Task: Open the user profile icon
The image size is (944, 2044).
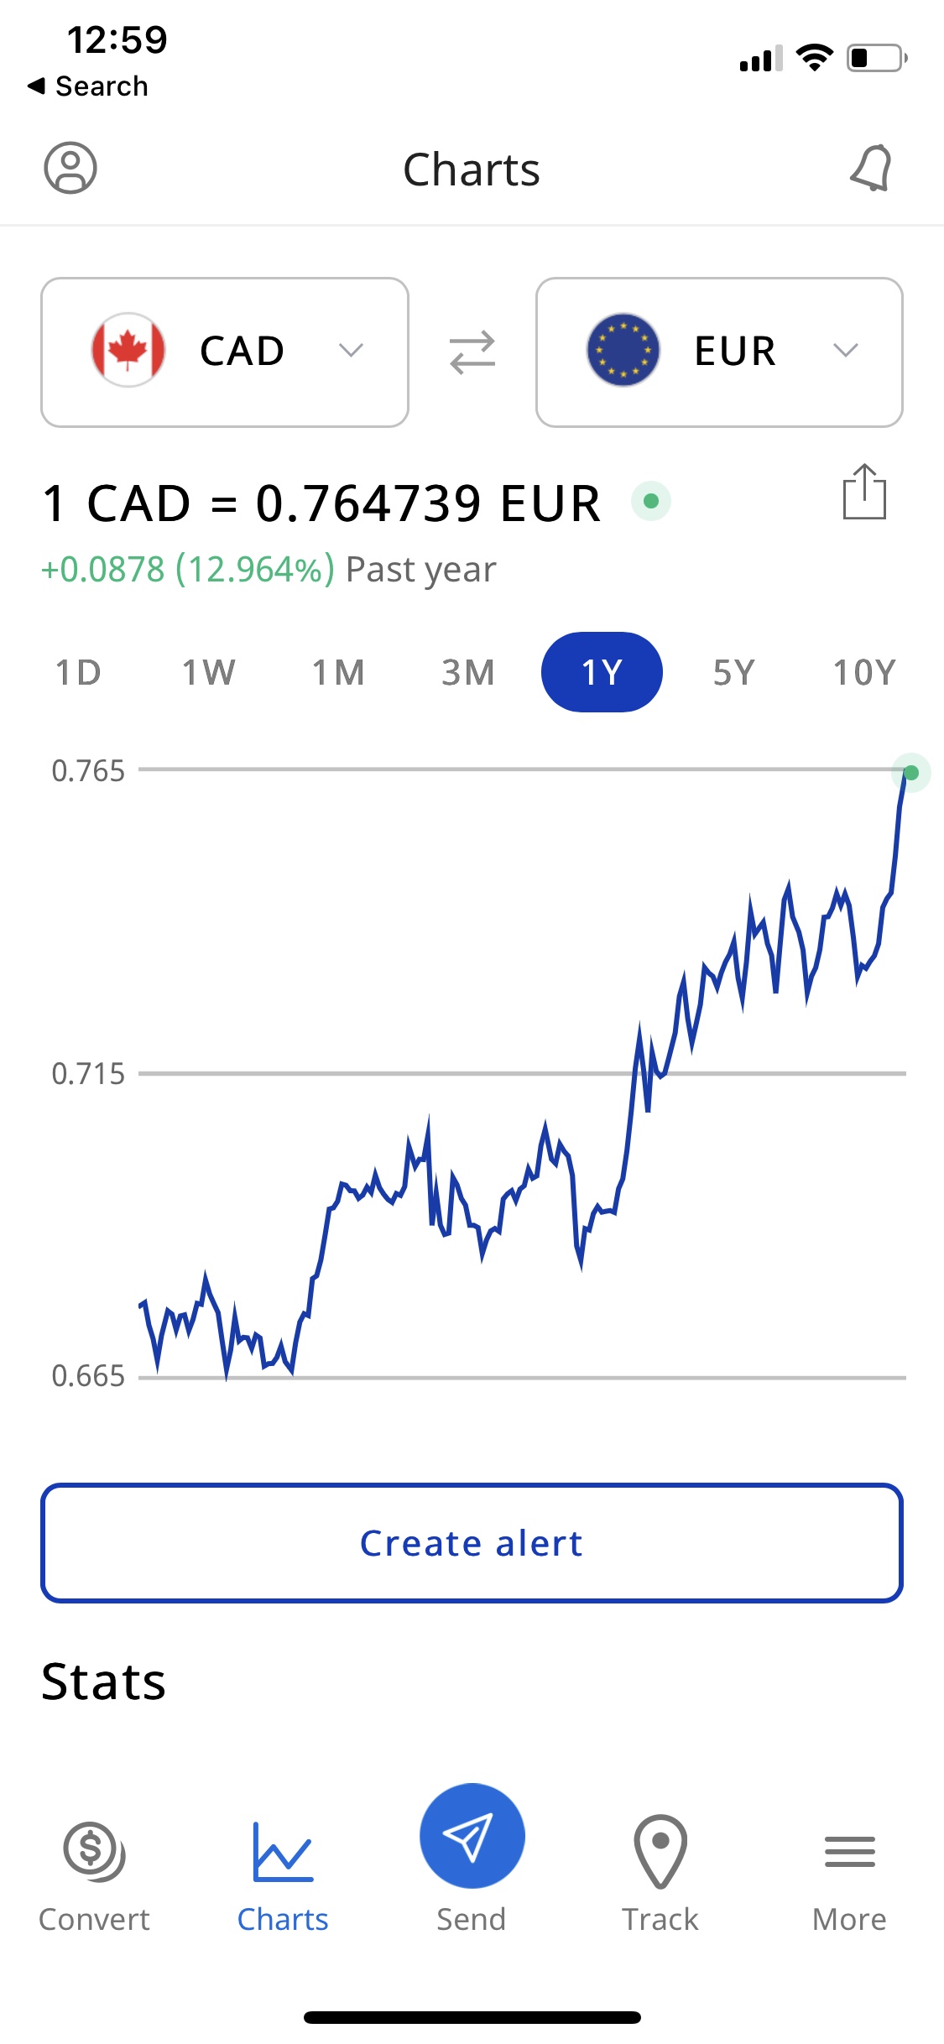Action: 70,168
